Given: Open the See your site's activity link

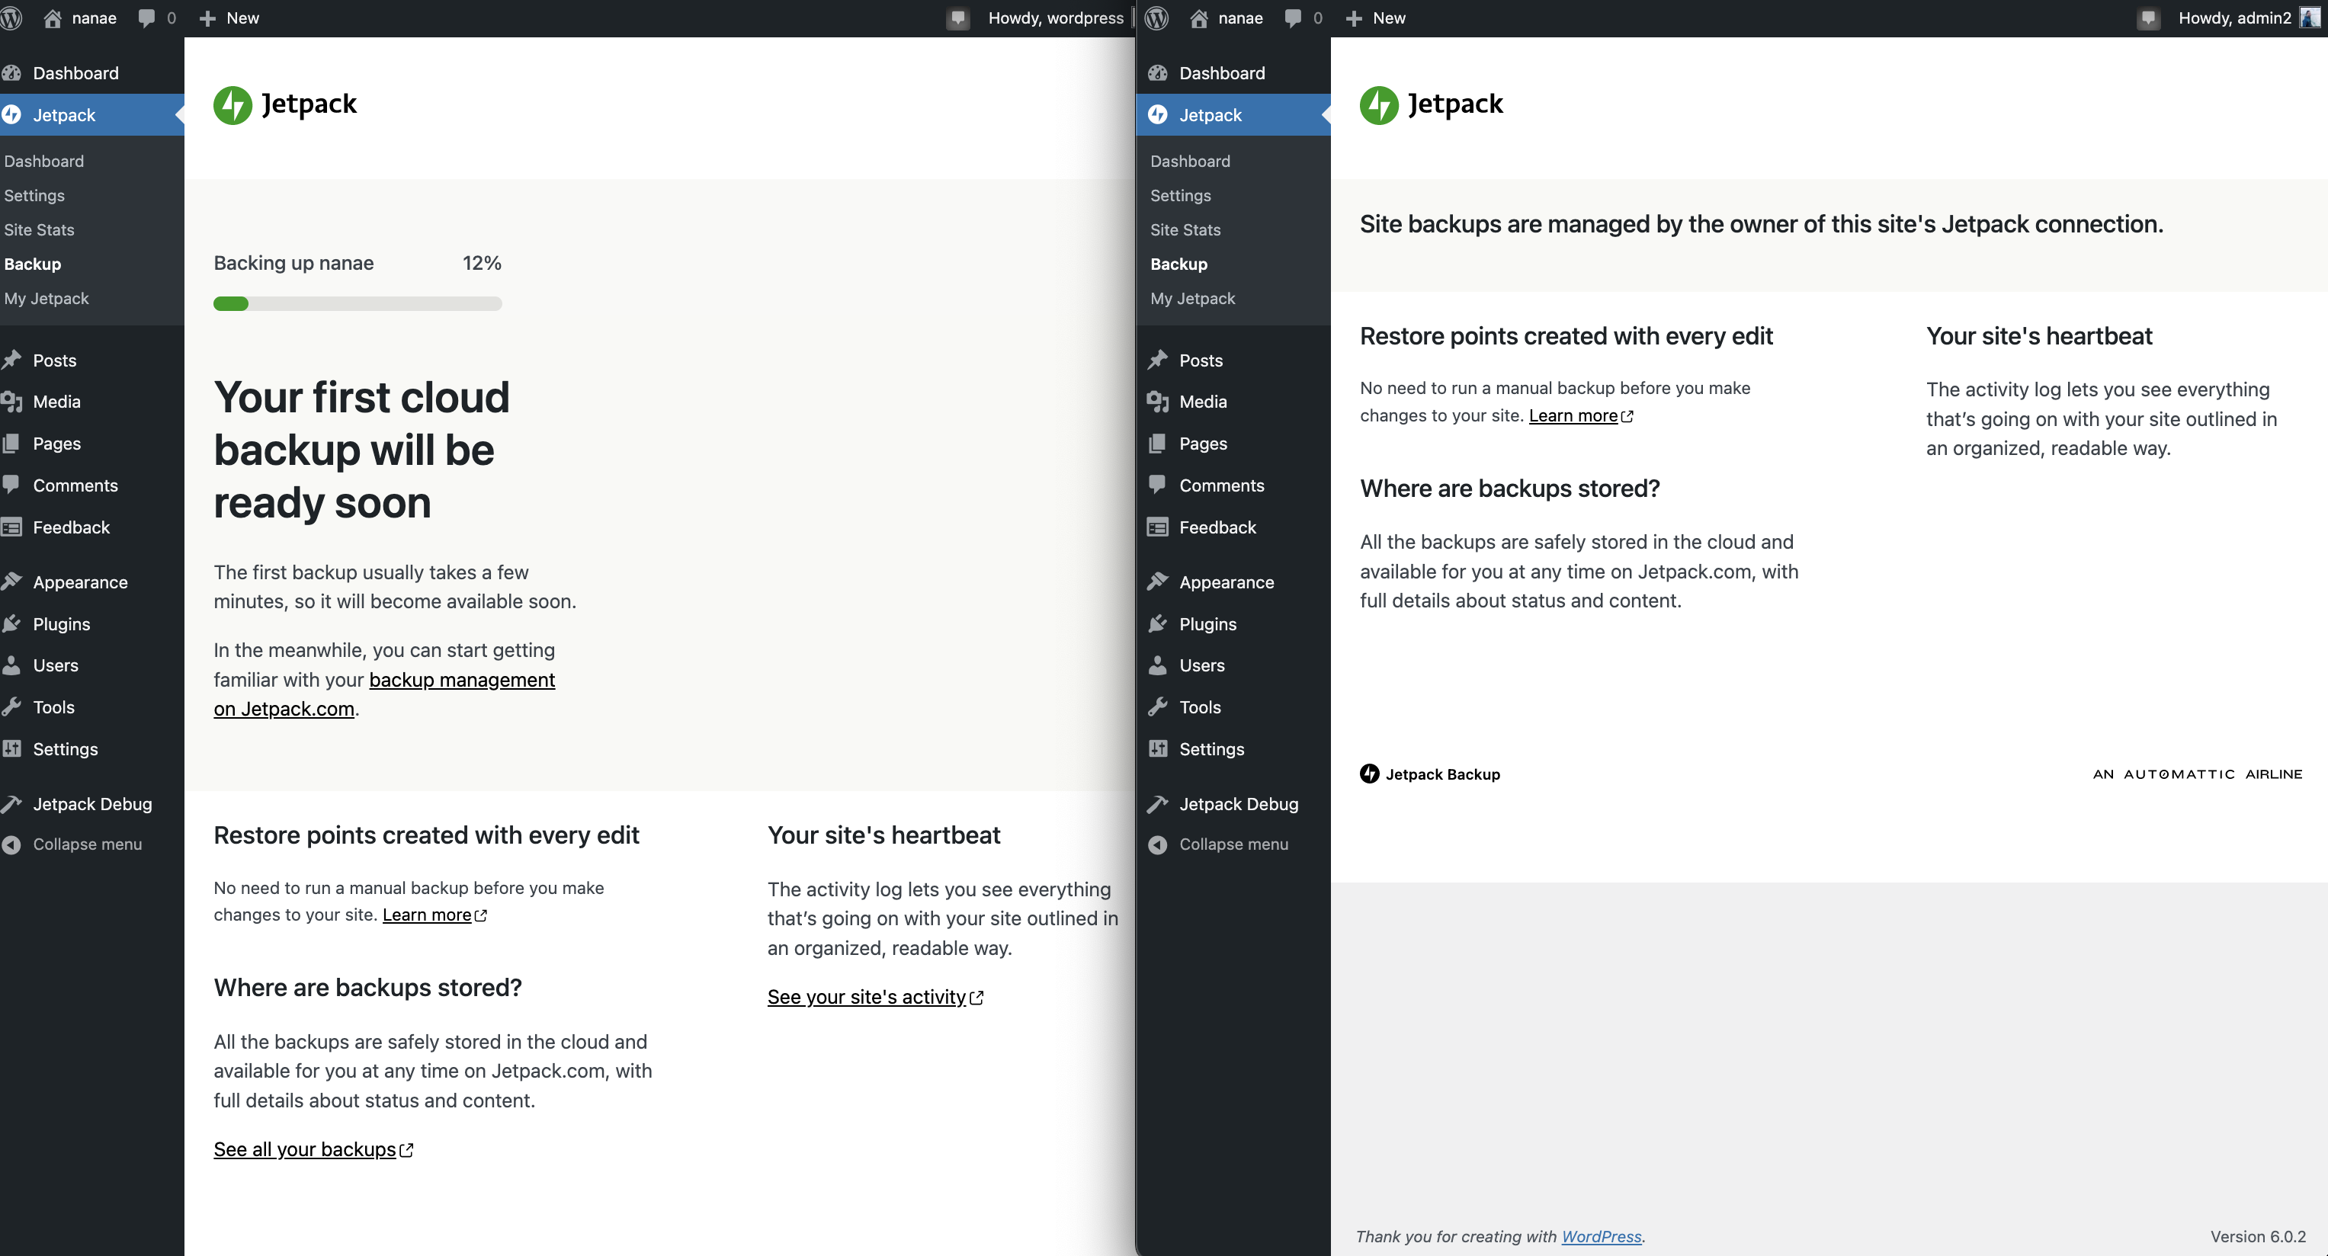Looking at the screenshot, I should pyautogui.click(x=865, y=997).
